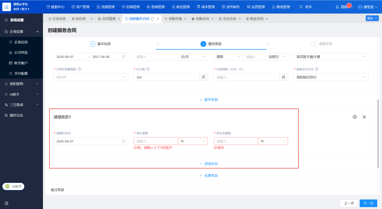This screenshot has height=209, width=382.
Task: Click the 保证金递增 input field
Action: click(x=236, y=141)
